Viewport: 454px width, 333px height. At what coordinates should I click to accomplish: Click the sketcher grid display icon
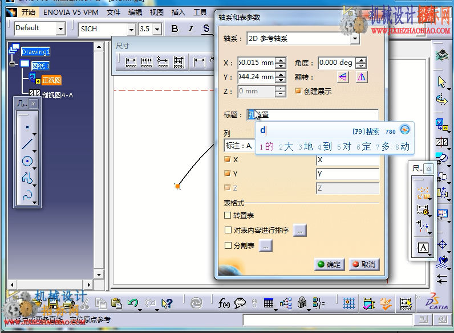click(349, 303)
